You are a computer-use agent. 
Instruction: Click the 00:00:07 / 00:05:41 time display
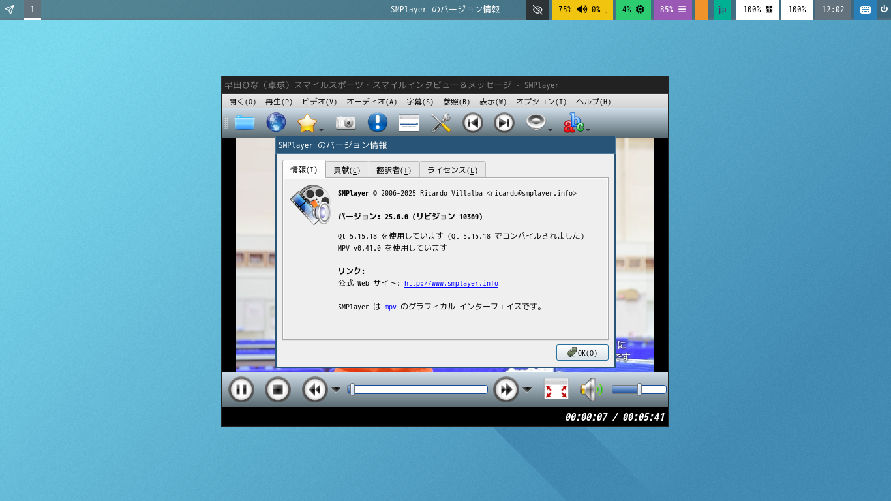click(615, 417)
